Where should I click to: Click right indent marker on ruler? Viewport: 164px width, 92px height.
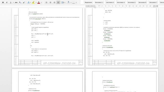(x=154, y=7)
